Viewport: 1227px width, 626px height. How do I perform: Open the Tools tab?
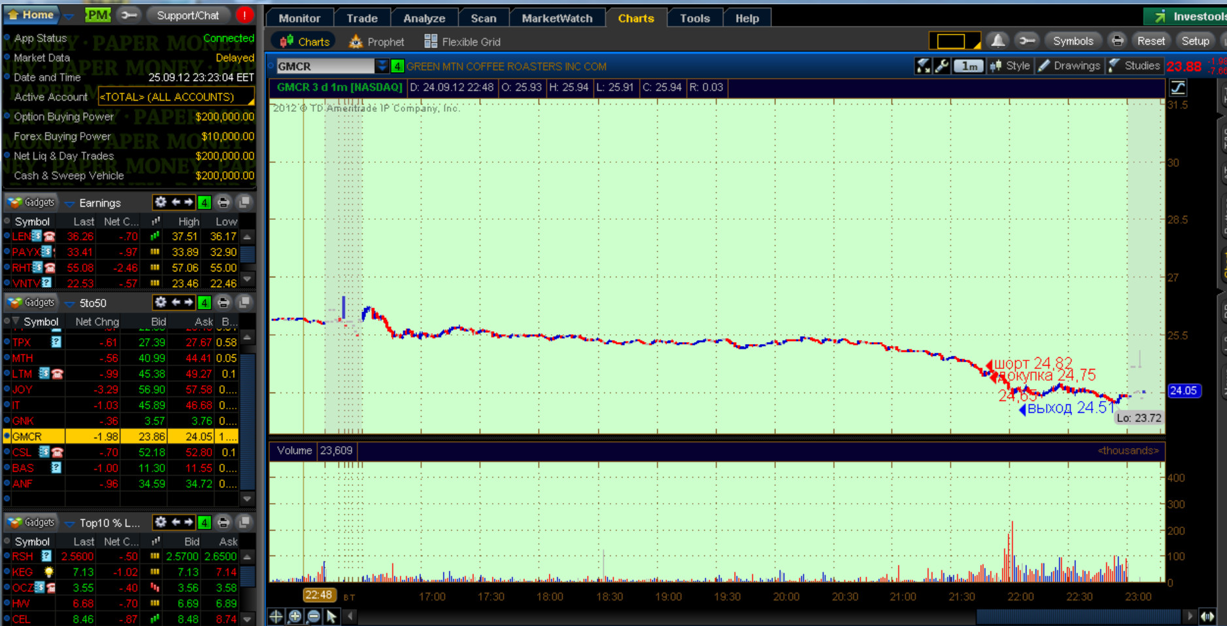point(694,18)
